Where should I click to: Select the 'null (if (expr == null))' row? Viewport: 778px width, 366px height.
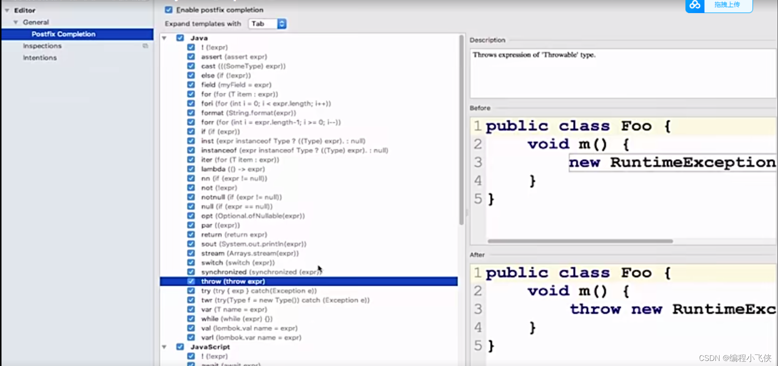tap(309, 206)
